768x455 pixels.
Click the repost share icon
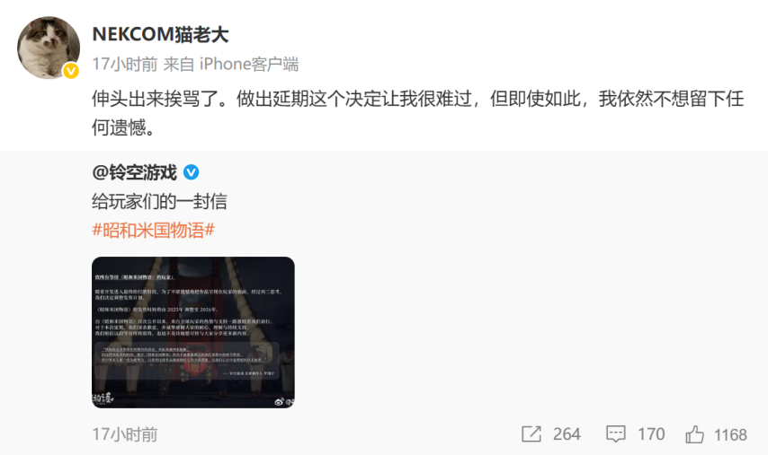click(531, 434)
